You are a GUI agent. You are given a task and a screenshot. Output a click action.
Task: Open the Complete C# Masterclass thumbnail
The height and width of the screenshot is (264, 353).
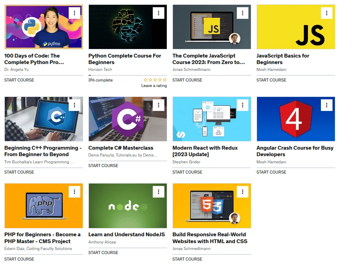(128, 119)
